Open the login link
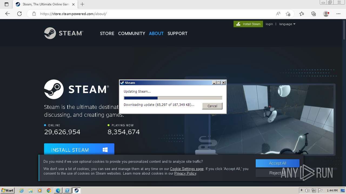 pos(269,24)
